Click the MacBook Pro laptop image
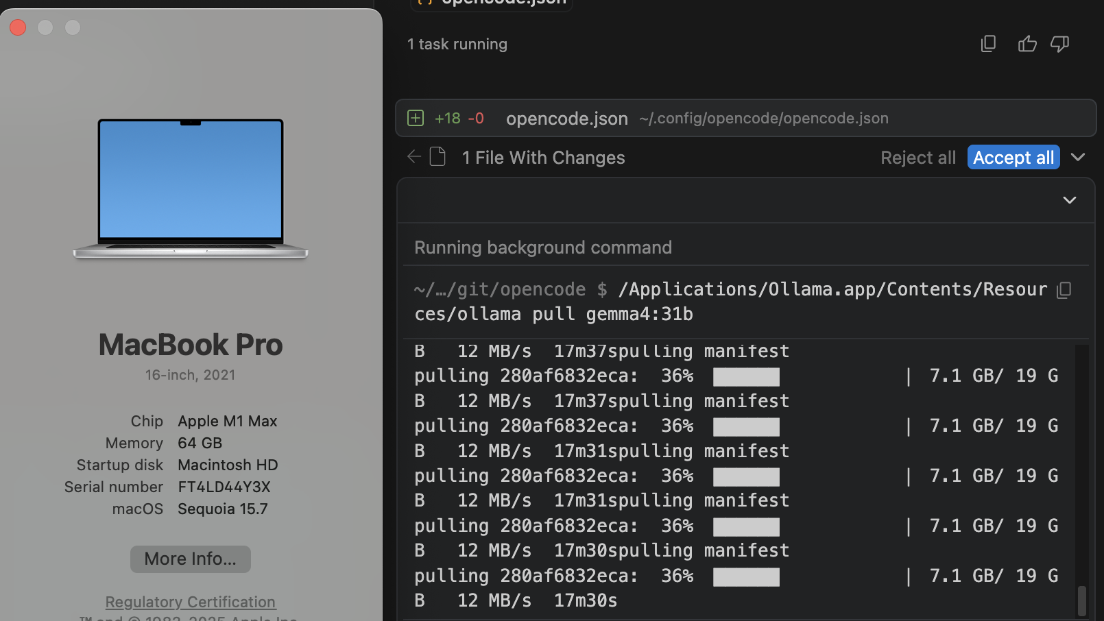 pos(191,188)
